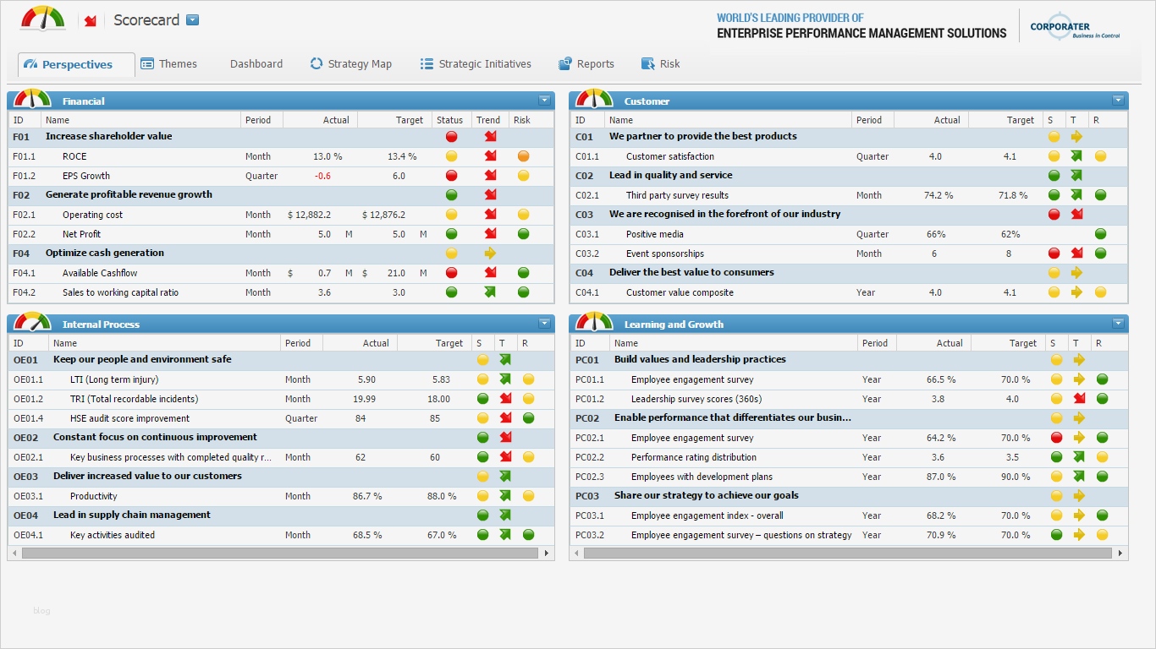
Task: Switch to the Dashboard tab
Action: pos(256,63)
